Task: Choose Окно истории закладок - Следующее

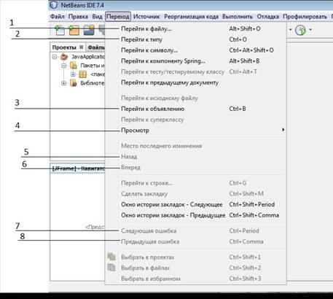Action: pyautogui.click(x=196, y=204)
